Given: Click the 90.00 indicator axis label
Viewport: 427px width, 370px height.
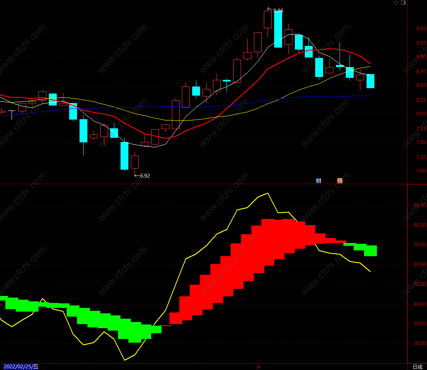Looking at the screenshot, I should click(x=420, y=205).
